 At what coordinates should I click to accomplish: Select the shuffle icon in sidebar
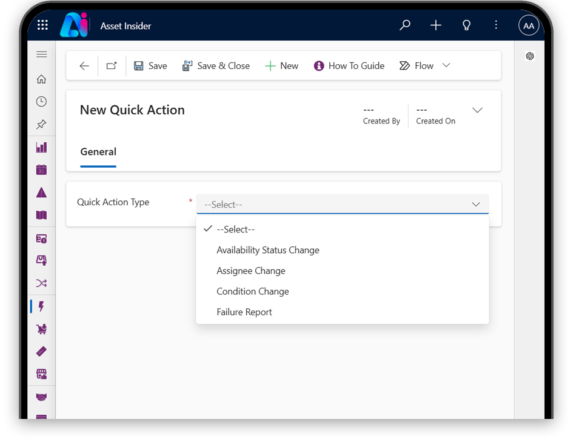[x=41, y=283]
